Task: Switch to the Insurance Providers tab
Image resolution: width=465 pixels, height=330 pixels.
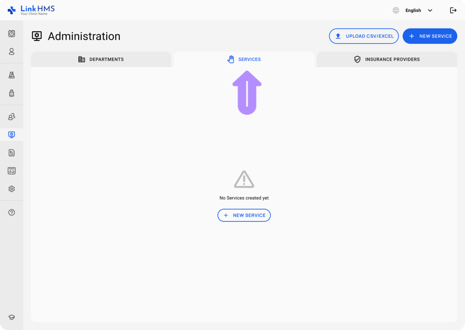Action: tap(387, 59)
